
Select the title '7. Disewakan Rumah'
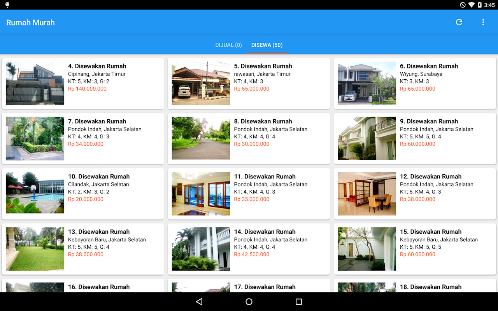97,121
